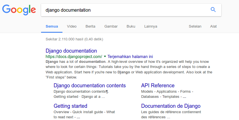This screenshot has height=120, width=239.
Task: Click description line starting 'Django has a lot of'
Action: pyautogui.click(x=127, y=62)
